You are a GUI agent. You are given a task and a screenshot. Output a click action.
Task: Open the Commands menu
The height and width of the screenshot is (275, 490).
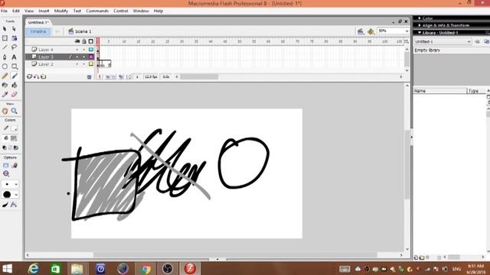tap(97, 11)
